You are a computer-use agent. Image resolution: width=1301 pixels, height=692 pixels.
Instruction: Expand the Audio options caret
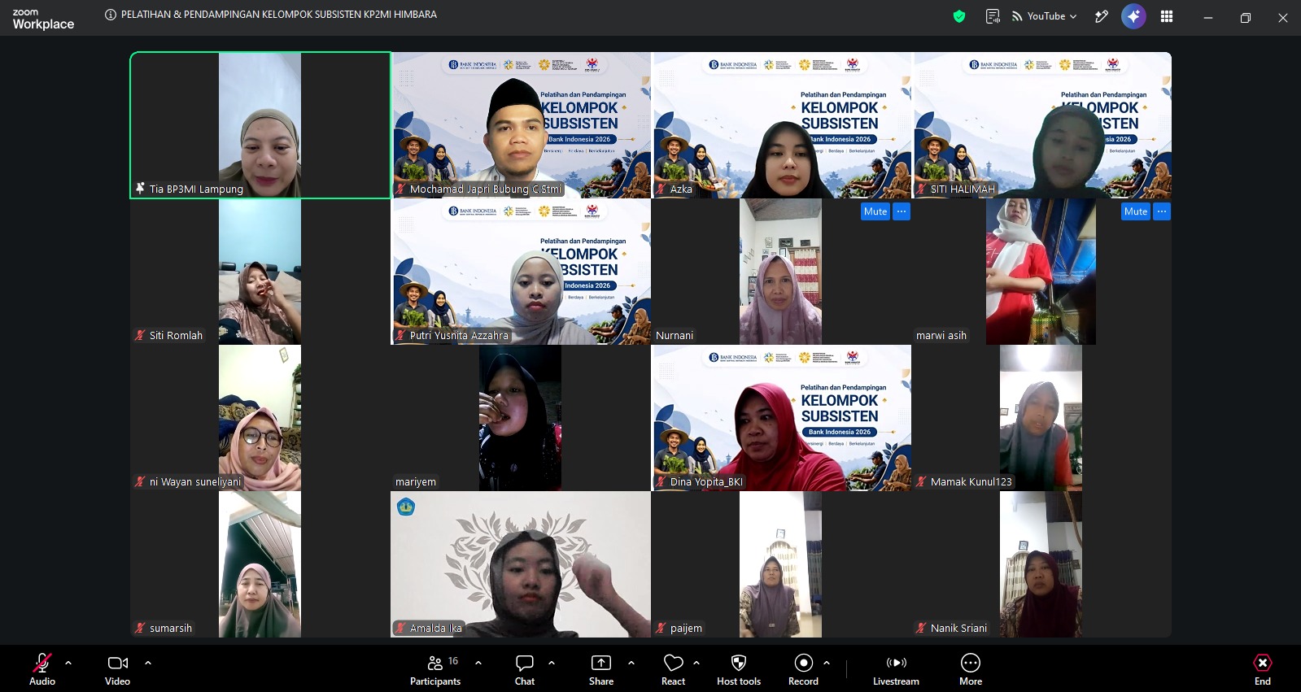(x=68, y=663)
